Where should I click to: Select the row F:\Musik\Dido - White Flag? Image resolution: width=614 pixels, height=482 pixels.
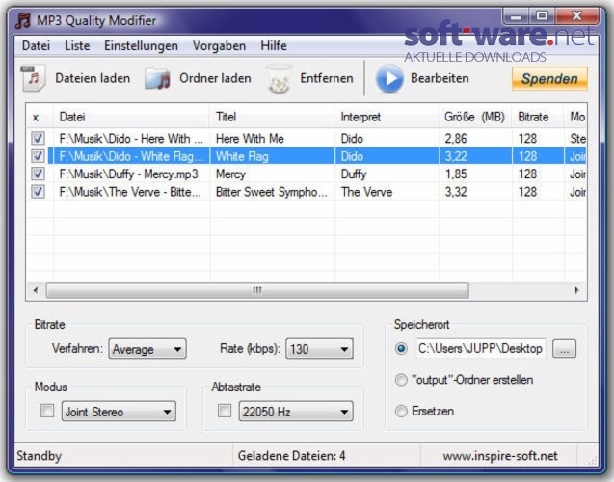307,156
